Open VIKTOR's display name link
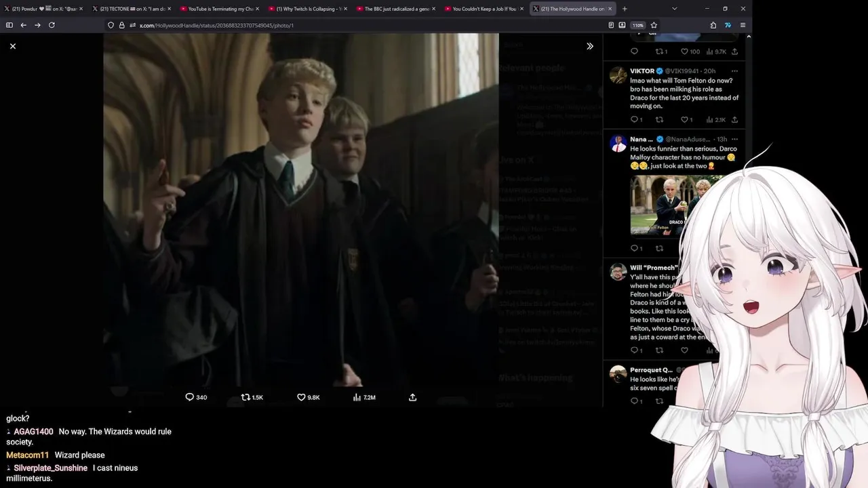Image resolution: width=868 pixels, height=488 pixels. (642, 71)
